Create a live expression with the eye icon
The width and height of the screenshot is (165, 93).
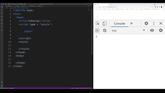coord(152,30)
